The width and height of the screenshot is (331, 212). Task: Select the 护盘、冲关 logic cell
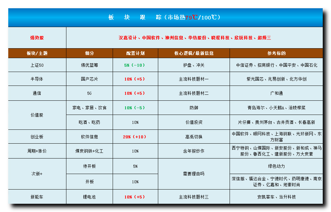coord(194,65)
